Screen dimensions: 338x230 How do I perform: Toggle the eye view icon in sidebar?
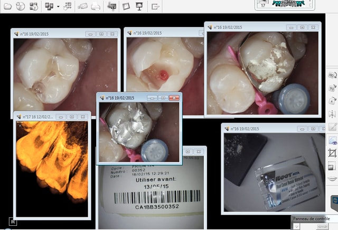click(332, 140)
